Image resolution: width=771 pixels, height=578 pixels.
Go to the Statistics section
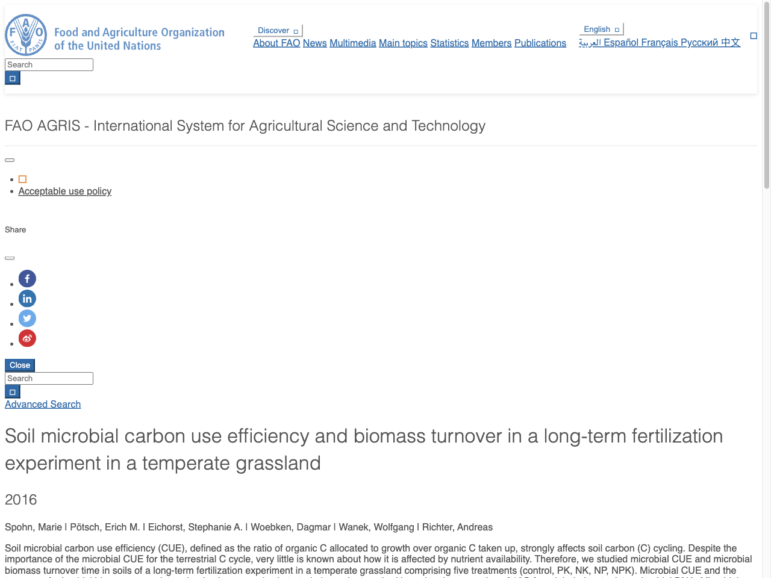click(x=449, y=43)
